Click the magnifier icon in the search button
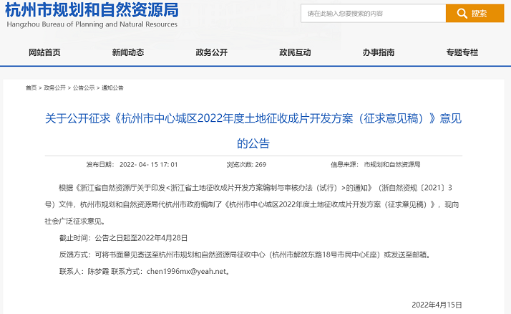This screenshot has width=511, height=314. tap(461, 14)
